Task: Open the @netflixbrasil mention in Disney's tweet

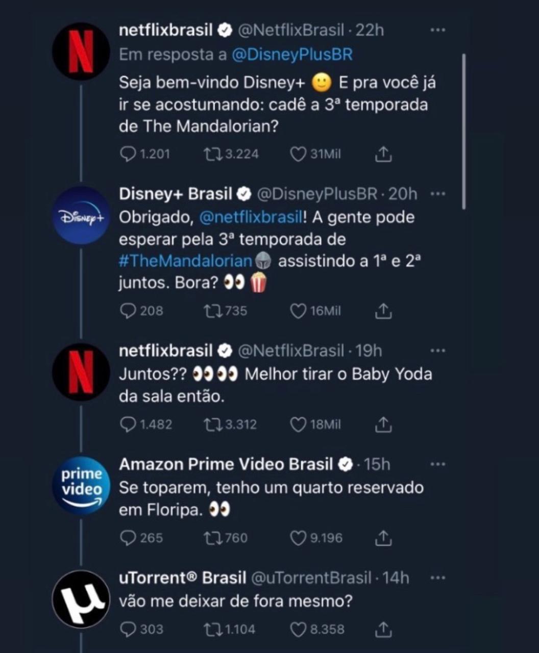Action: (250, 217)
